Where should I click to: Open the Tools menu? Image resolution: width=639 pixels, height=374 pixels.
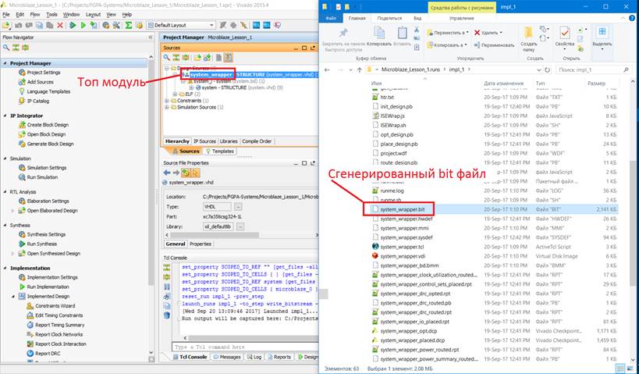coord(51,14)
